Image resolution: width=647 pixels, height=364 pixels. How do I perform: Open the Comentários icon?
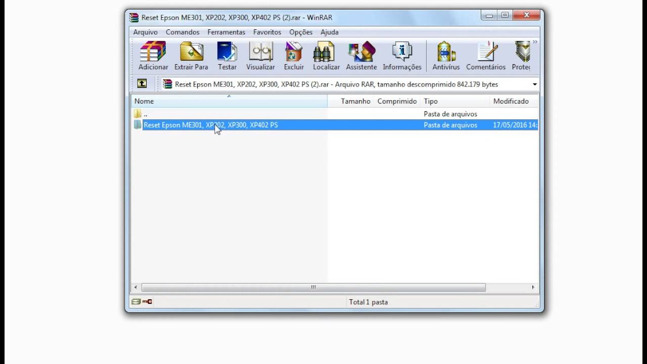click(x=486, y=56)
